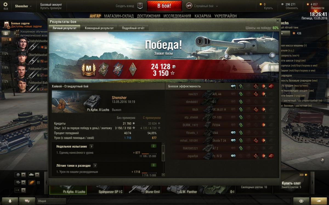Open the chat channels button
This screenshot has height=205, width=329.
pos(27,201)
